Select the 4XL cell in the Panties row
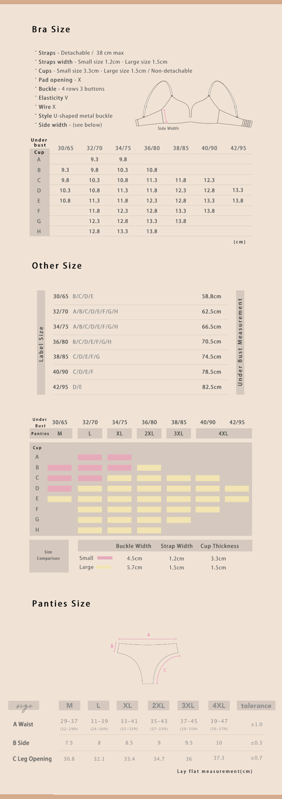Screen dimensions: 282x799 point(223,434)
